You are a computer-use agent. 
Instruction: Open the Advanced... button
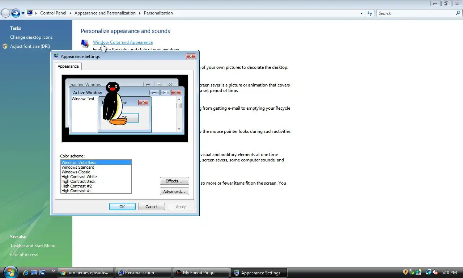click(x=174, y=191)
